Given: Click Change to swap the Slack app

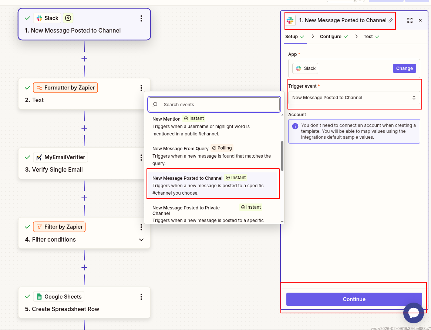Looking at the screenshot, I should pyautogui.click(x=404, y=68).
